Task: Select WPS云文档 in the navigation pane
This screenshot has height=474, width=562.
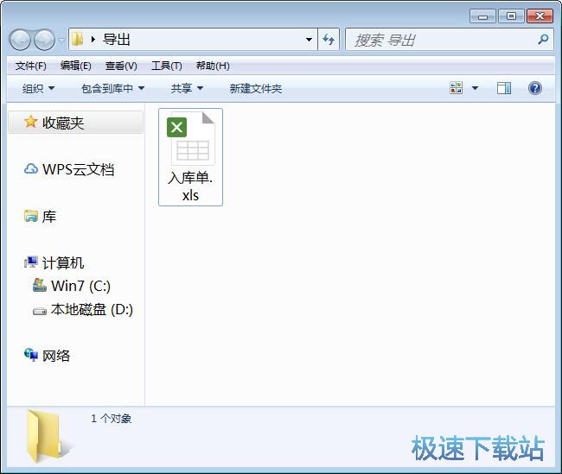Action: point(78,169)
